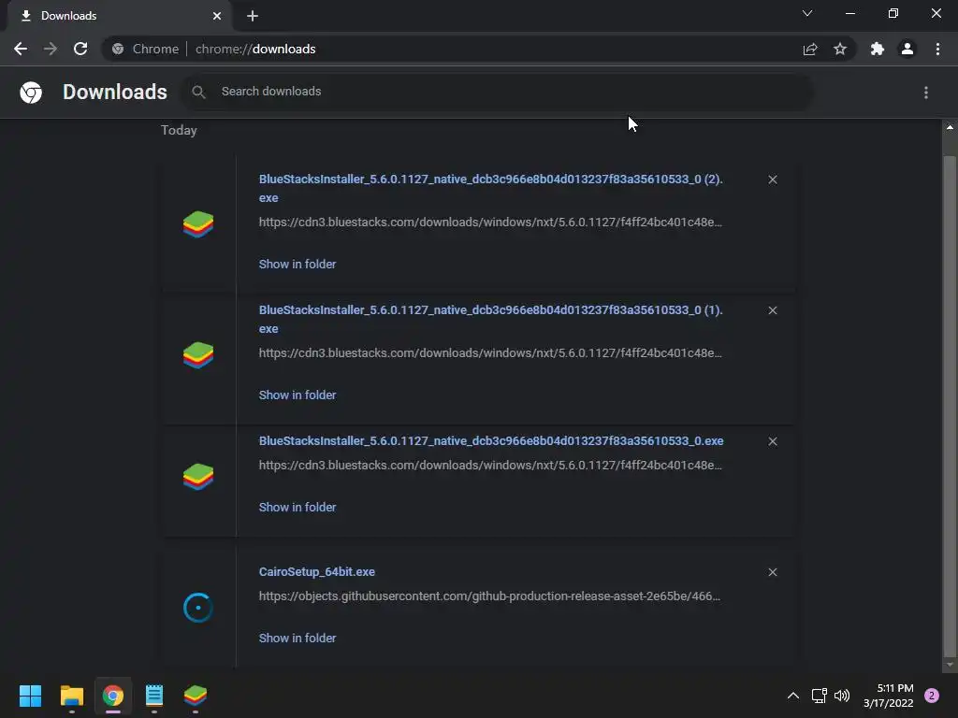The image size is (958, 718).
Task: Show BlueStacksInstaller _0.exe in folder
Action: [298, 507]
